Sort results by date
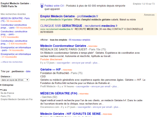 pos(28,71)
